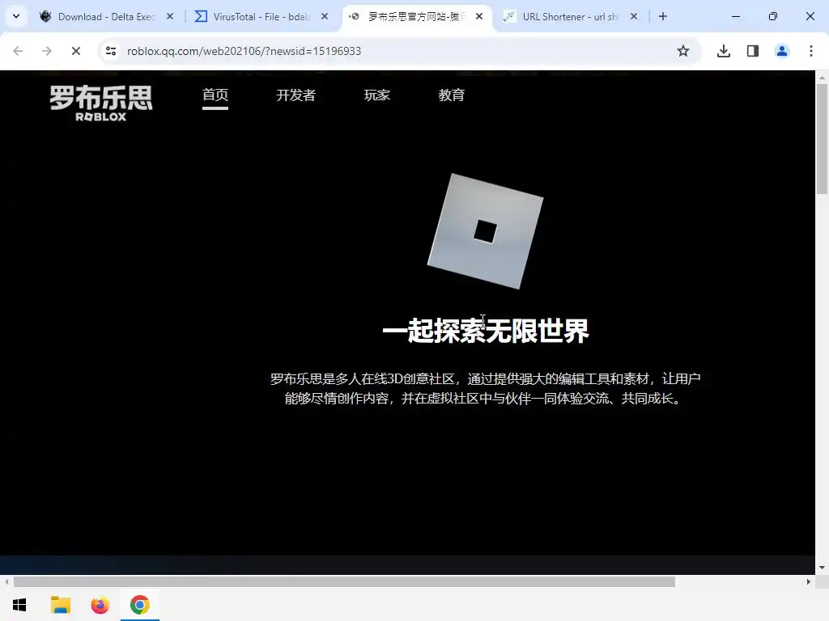The image size is (829, 621).
Task: Bookmark this page with star icon
Action: (683, 51)
